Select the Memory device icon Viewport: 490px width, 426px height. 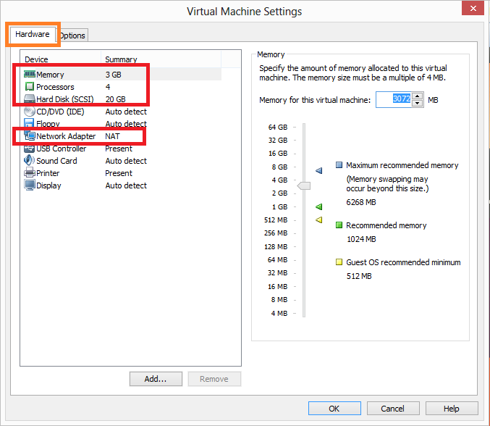point(30,75)
